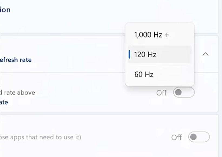Viewport: 222px width, 157px height.
Task: Click the 'refresh rate' heading text
Action: click(x=15, y=60)
